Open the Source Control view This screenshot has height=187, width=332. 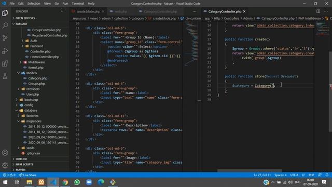click(5, 38)
